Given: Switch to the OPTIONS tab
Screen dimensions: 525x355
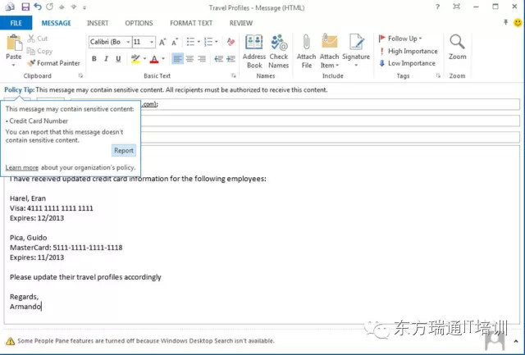Looking at the screenshot, I should click(x=139, y=23).
